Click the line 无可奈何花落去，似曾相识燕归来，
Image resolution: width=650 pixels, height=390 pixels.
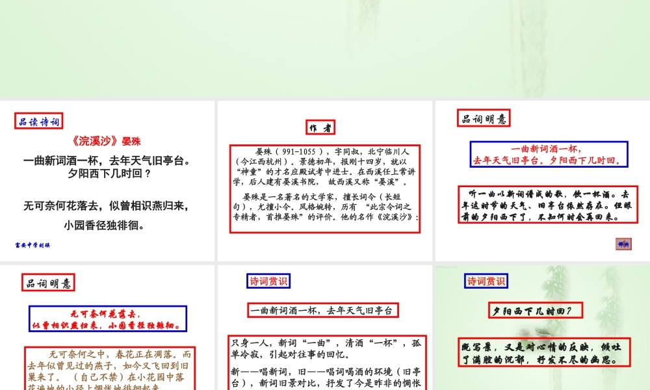(x=107, y=205)
